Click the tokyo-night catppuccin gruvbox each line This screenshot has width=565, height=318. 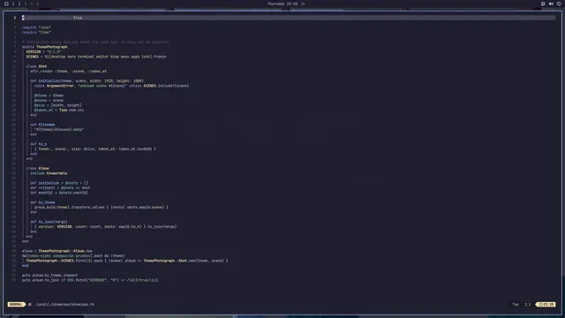coord(73,255)
